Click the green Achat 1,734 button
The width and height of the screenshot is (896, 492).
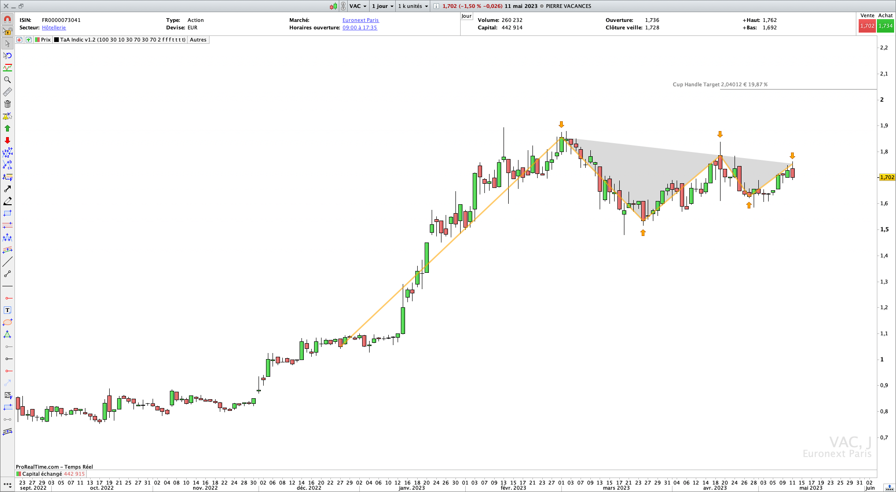885,26
